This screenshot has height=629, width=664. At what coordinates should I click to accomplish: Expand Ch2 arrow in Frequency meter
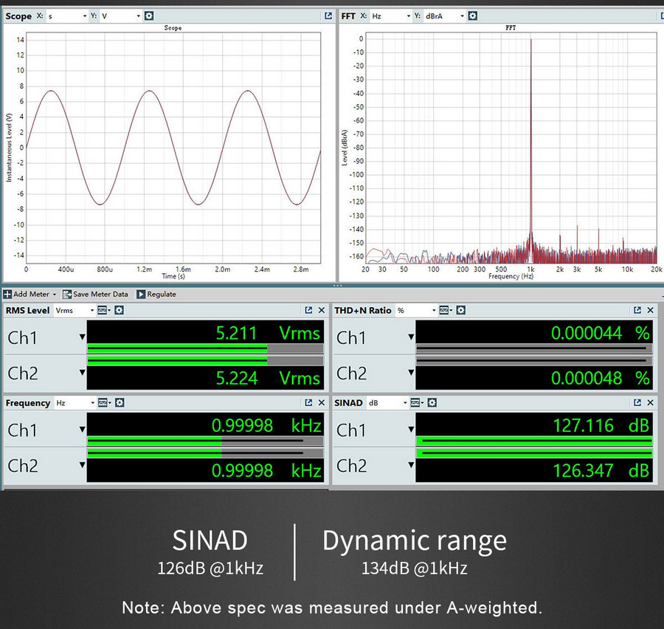[82, 465]
